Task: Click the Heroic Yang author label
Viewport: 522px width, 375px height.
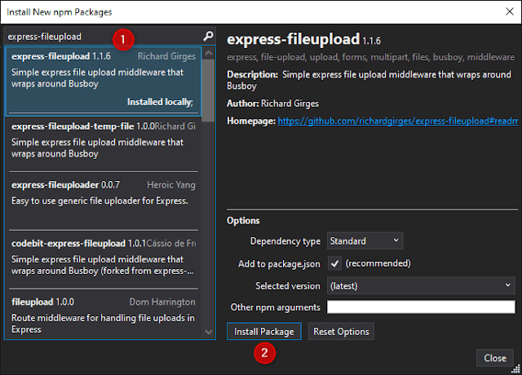Action: pos(171,185)
